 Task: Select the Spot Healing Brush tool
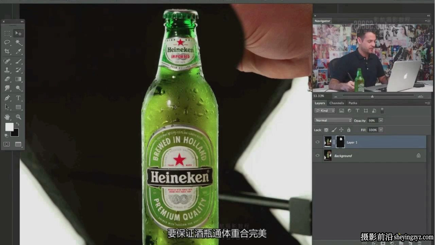click(x=7, y=61)
